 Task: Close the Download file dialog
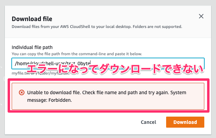201,16
